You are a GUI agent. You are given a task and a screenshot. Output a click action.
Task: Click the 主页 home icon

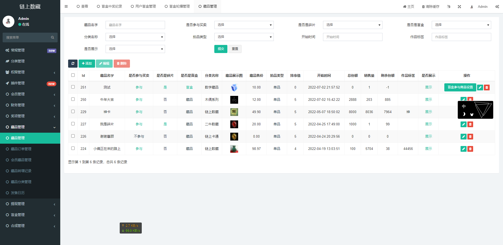pos(408,6)
